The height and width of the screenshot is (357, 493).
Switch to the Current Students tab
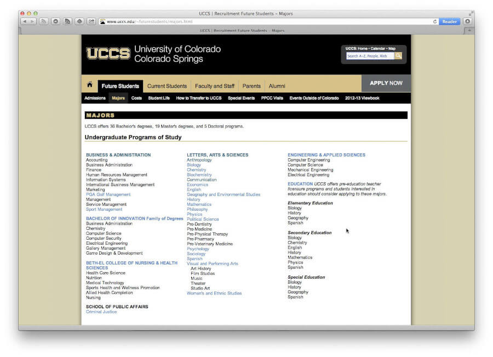[x=167, y=86]
